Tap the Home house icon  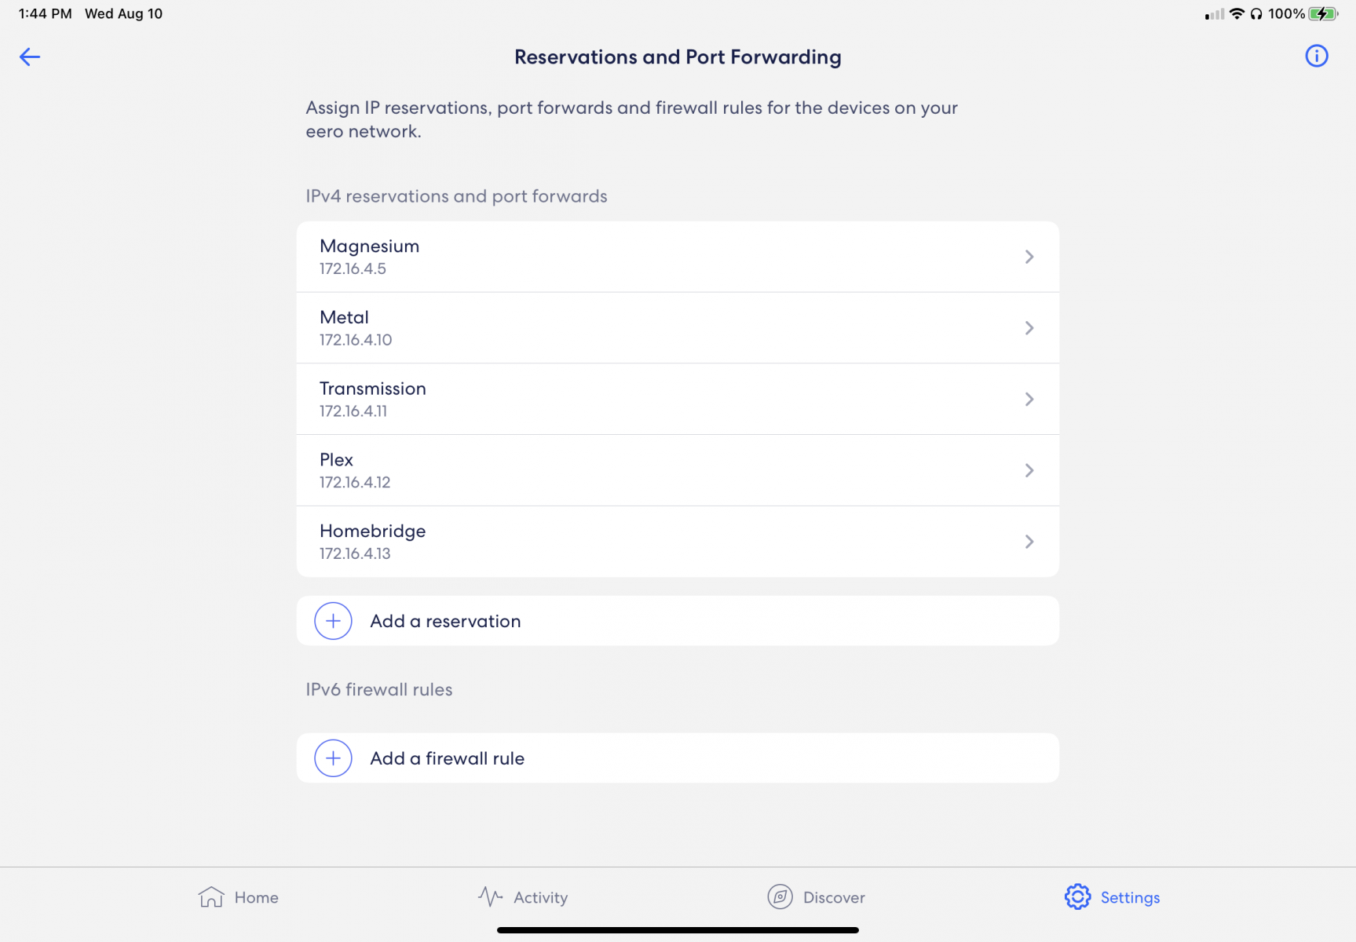[x=211, y=896]
